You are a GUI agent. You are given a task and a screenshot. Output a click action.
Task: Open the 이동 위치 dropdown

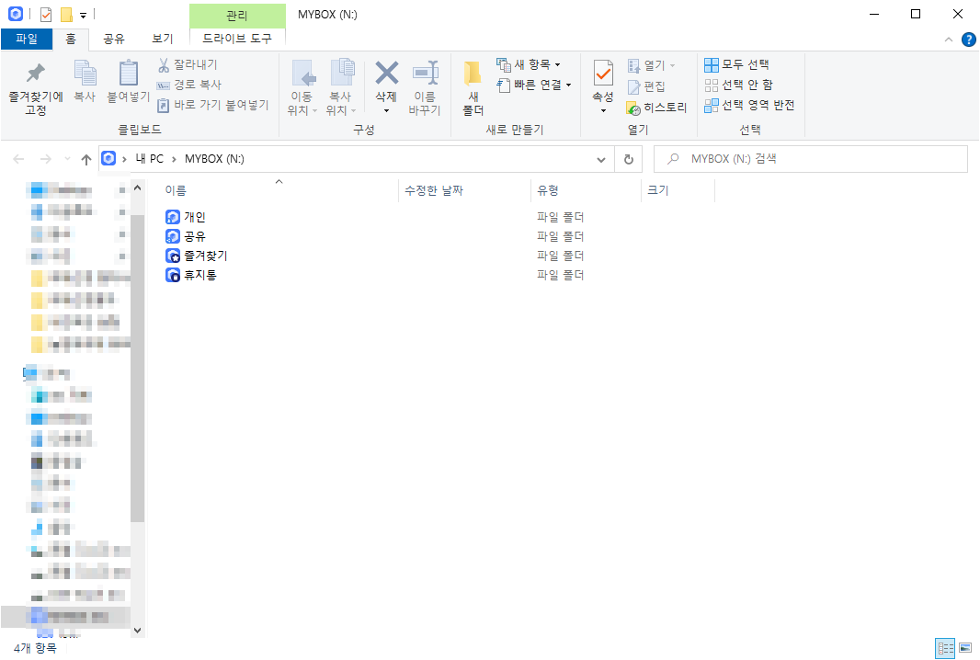[303, 85]
